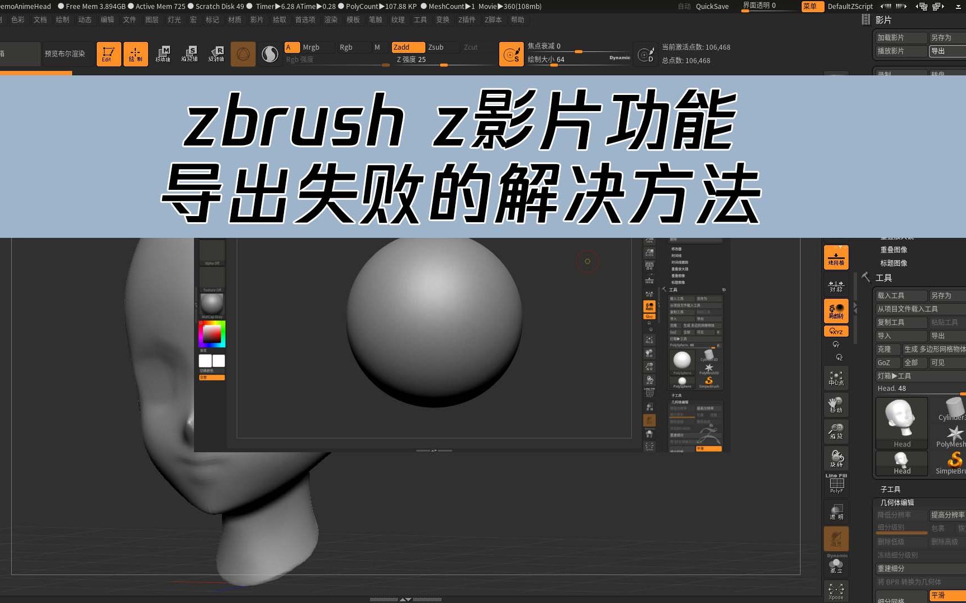Adjust the 焦点衰减 0 slider
966x603 pixels.
579,46
